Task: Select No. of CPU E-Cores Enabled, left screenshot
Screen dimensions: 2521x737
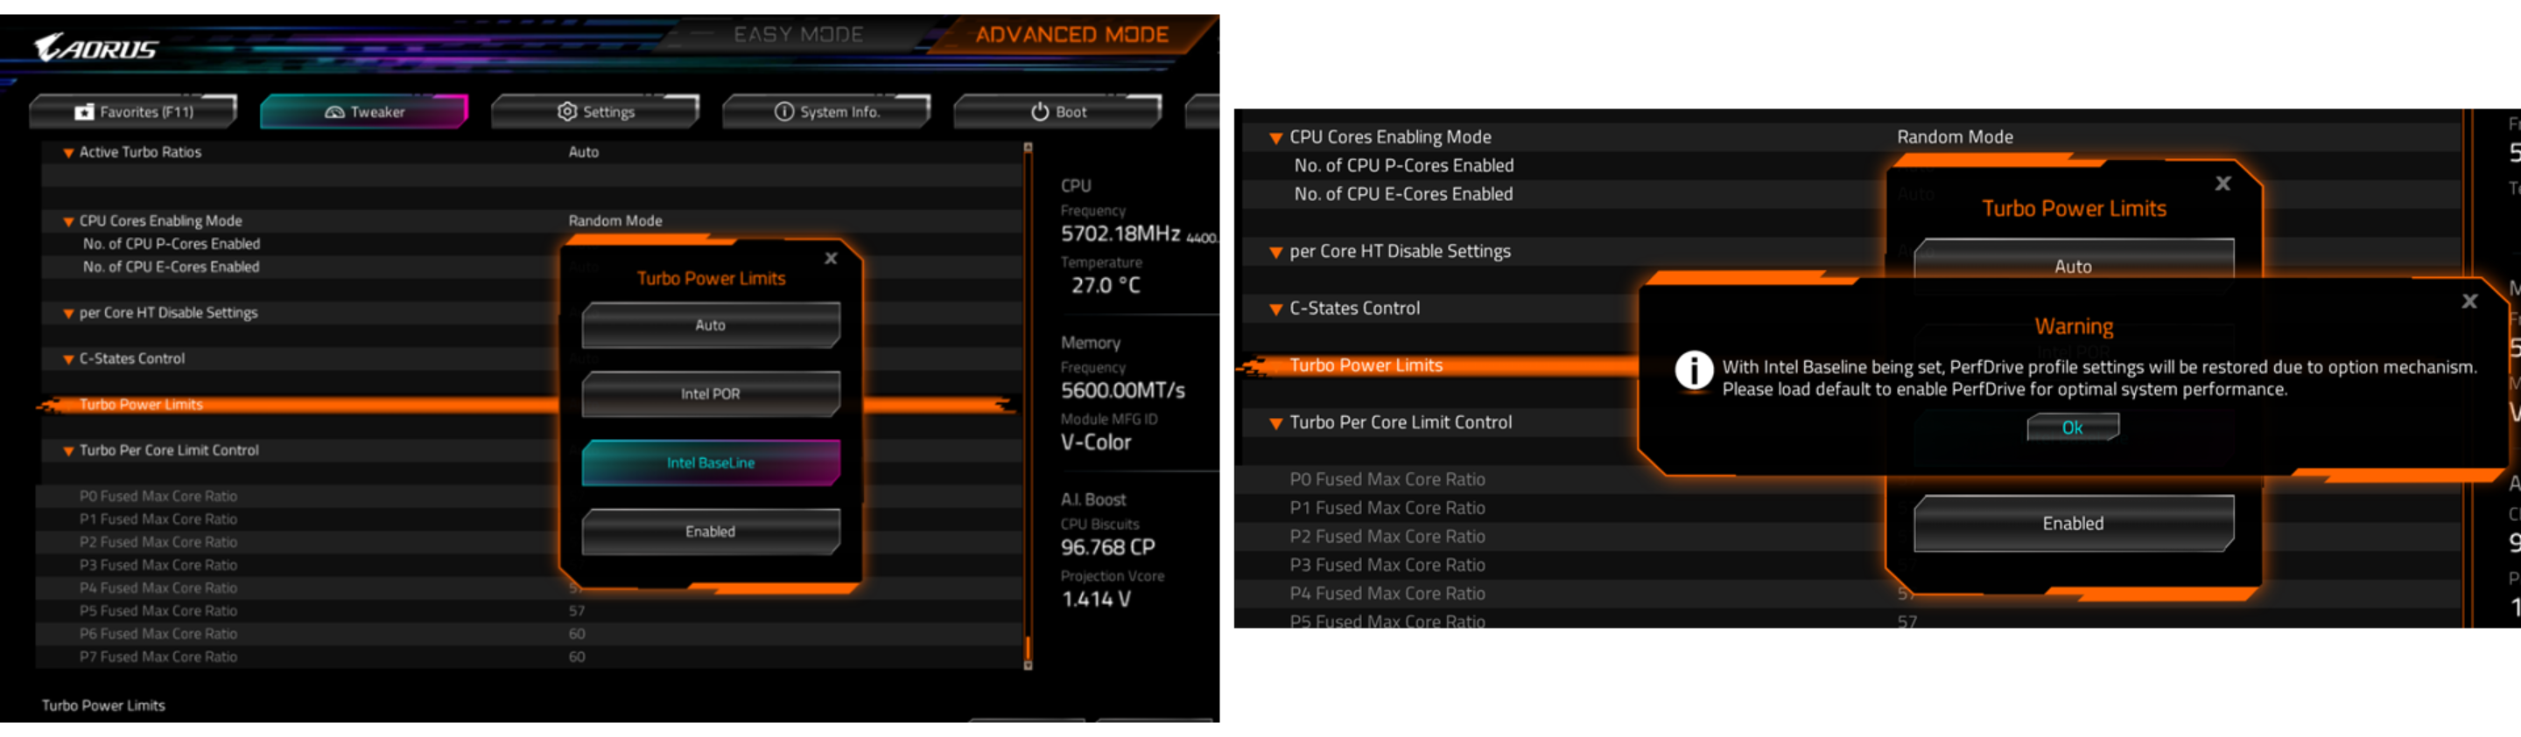Action: click(x=172, y=267)
